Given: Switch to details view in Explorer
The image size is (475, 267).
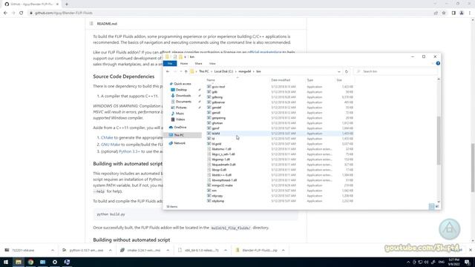Looking at the screenshot, I should [x=431, y=206].
